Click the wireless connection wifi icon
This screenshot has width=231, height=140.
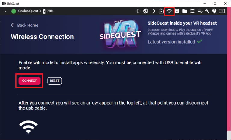[169, 11]
